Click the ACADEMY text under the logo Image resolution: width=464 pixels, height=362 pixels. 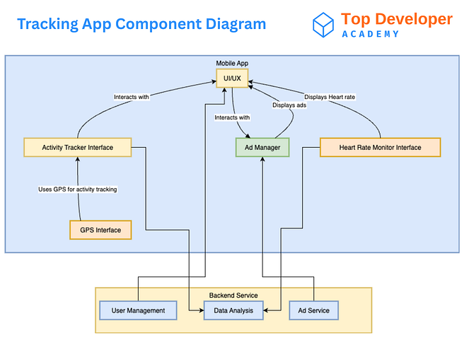(x=370, y=34)
